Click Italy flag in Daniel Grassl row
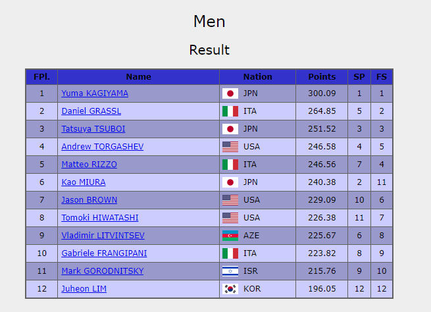This screenshot has width=431, height=312. 230,111
